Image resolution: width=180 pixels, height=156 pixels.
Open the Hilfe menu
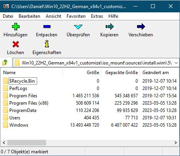coord(113,16)
